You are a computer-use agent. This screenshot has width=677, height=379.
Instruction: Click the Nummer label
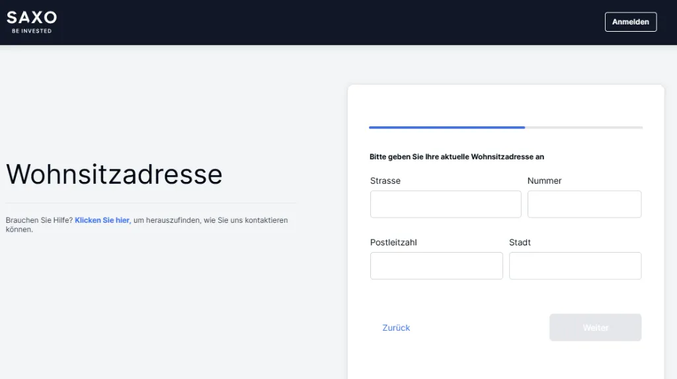545,181
